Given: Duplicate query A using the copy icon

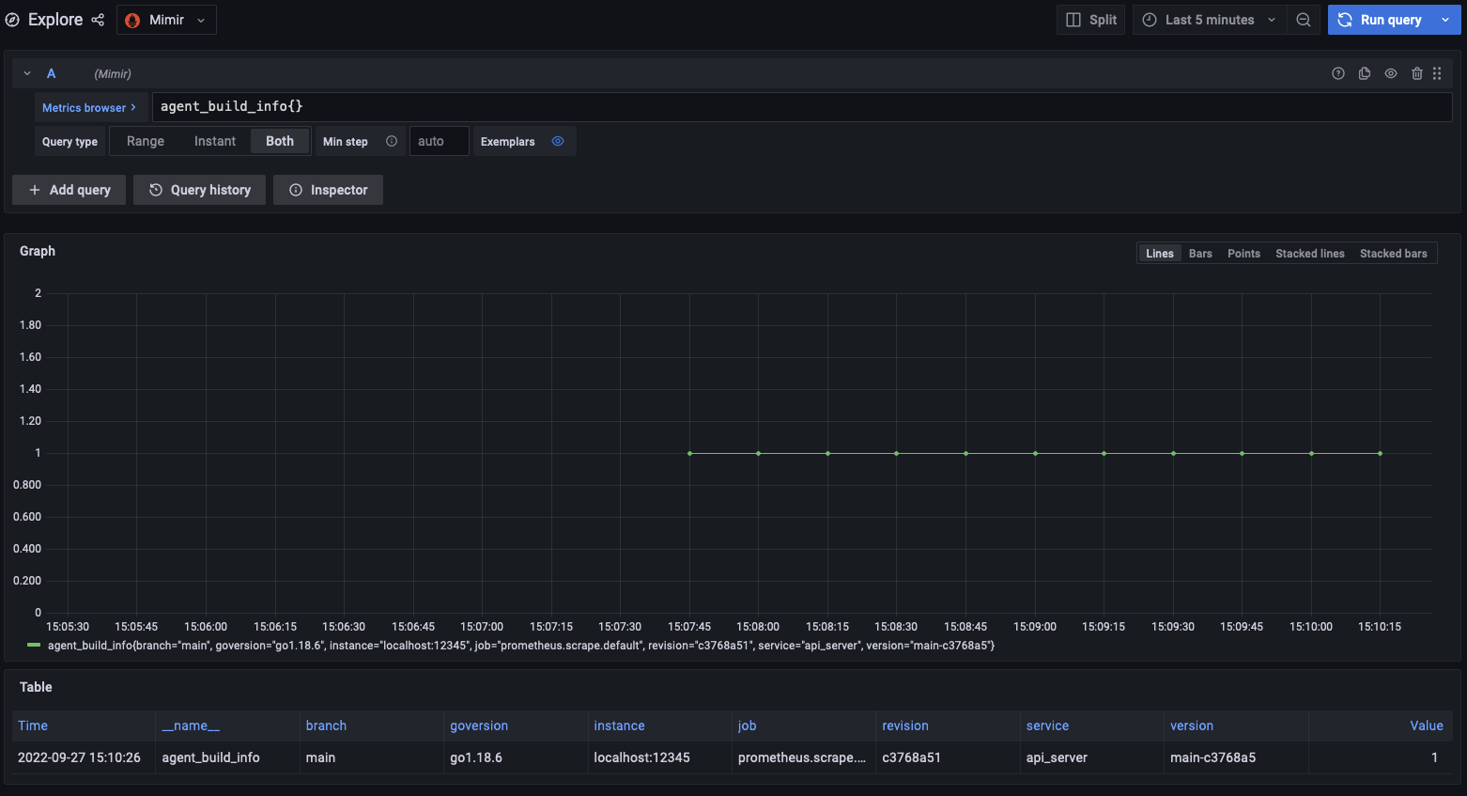Looking at the screenshot, I should pyautogui.click(x=1364, y=72).
